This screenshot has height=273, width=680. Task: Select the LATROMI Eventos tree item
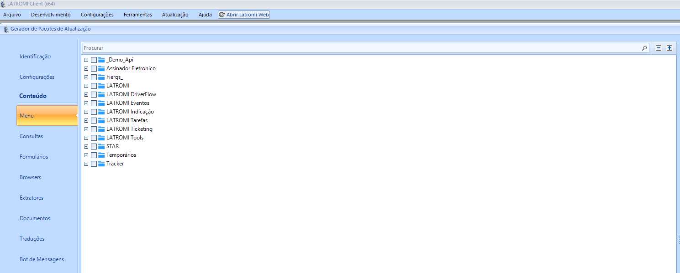(127, 103)
